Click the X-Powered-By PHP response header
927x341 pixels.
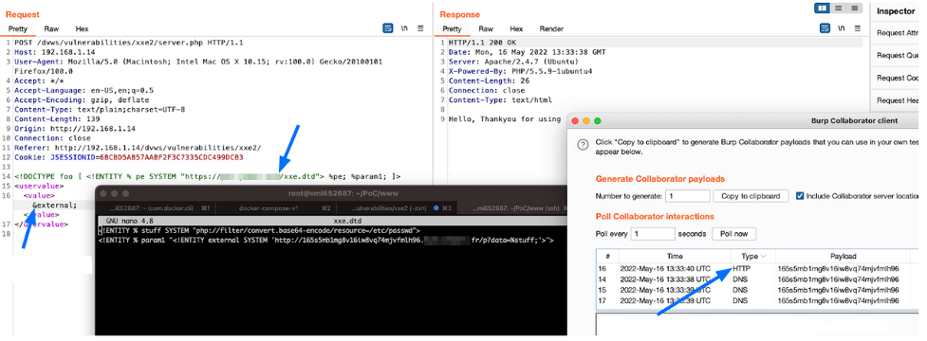(x=520, y=71)
